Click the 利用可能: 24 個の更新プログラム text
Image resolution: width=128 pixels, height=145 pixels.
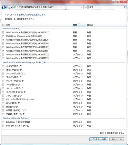point(20,19)
